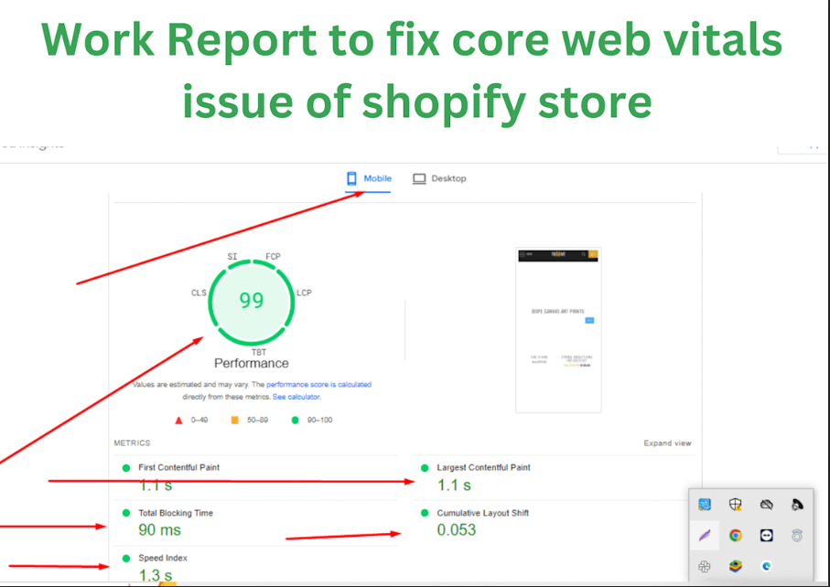Click the 99 performance score gauge

tap(252, 301)
